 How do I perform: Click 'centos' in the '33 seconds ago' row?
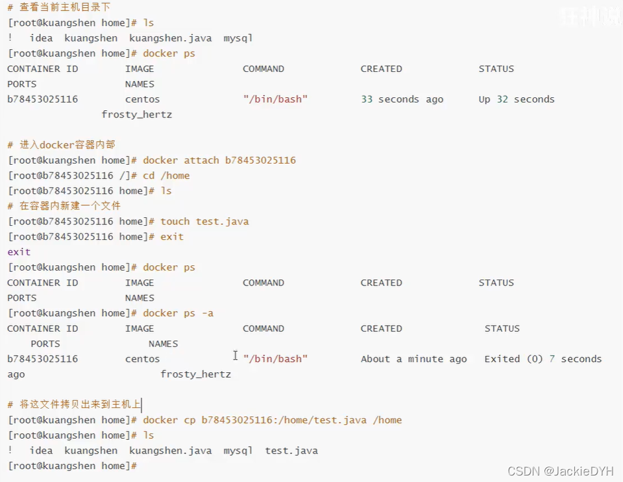pos(142,99)
